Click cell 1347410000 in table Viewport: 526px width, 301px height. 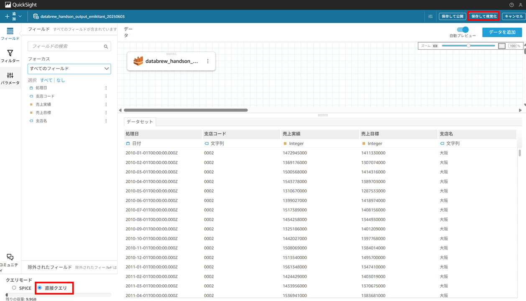373,267
